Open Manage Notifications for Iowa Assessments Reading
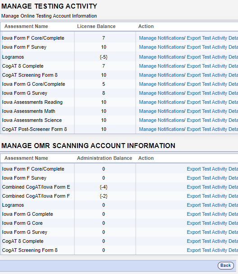 (162, 102)
